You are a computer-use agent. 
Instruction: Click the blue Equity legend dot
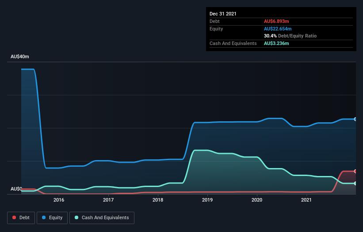pyautogui.click(x=44, y=217)
